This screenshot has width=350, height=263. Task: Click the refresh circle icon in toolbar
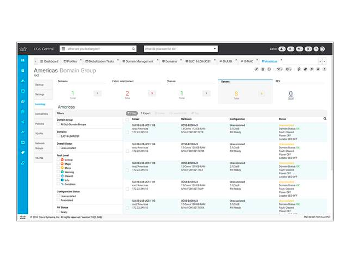pyautogui.click(x=269, y=70)
